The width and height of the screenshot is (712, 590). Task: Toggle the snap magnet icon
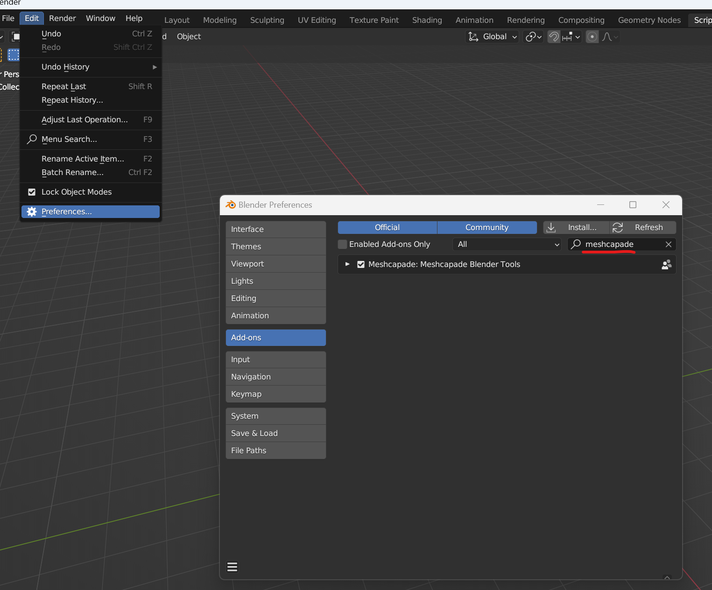point(554,37)
